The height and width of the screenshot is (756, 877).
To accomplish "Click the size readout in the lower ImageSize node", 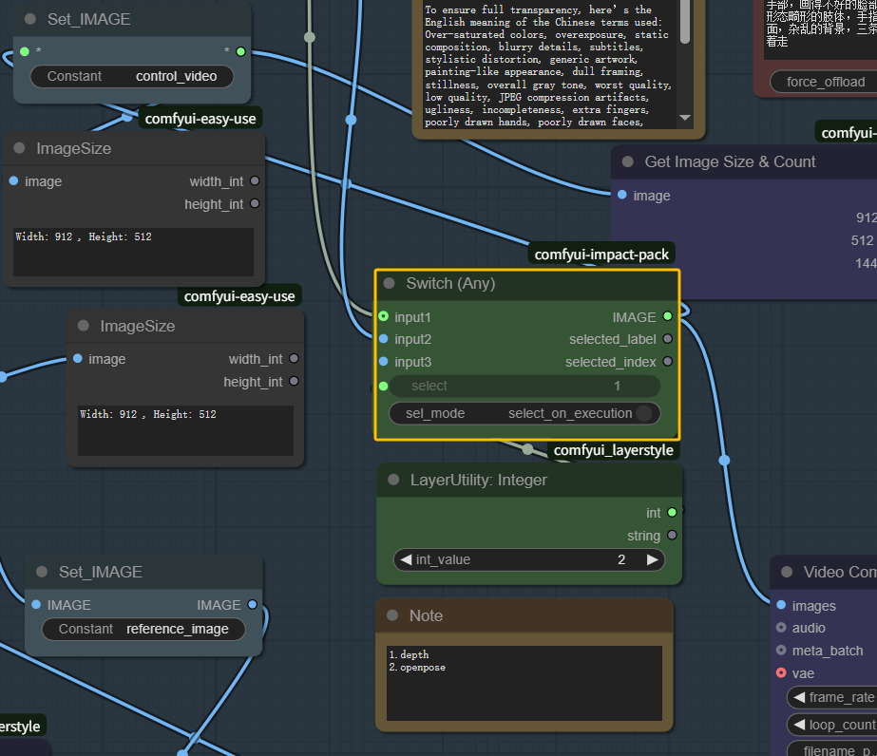I will (185, 430).
